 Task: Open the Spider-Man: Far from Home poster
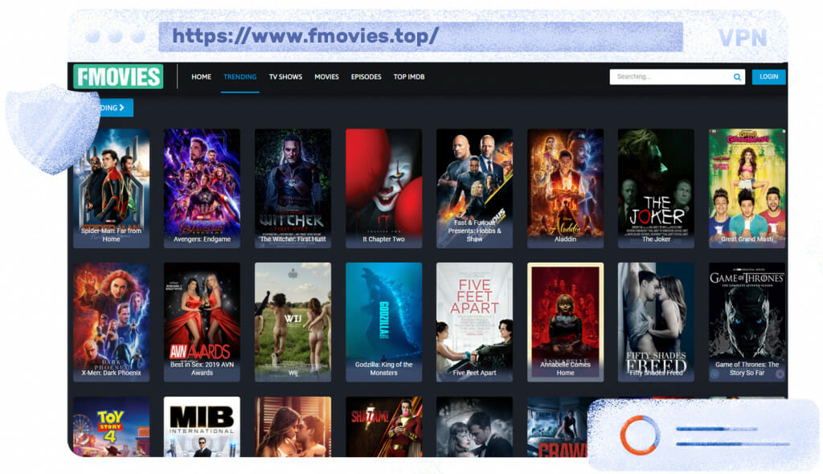tap(111, 188)
